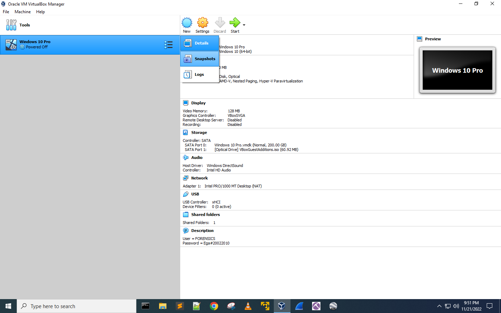
Task: Open the Help menu
Action: 40,12
